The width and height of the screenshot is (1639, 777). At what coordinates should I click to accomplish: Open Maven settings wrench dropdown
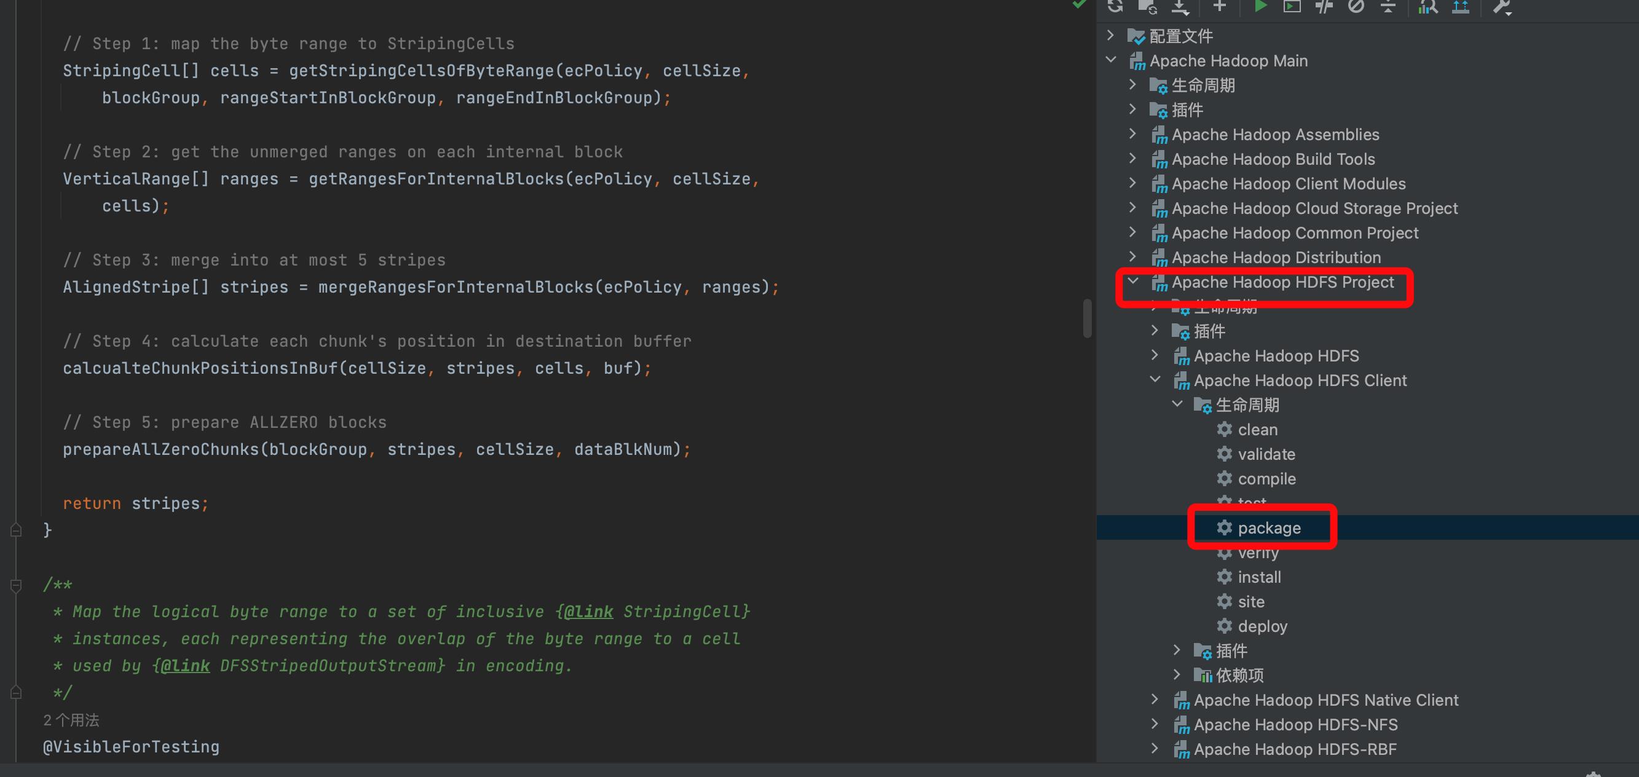pos(1503,7)
